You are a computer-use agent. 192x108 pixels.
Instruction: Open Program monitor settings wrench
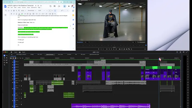coord(138,42)
